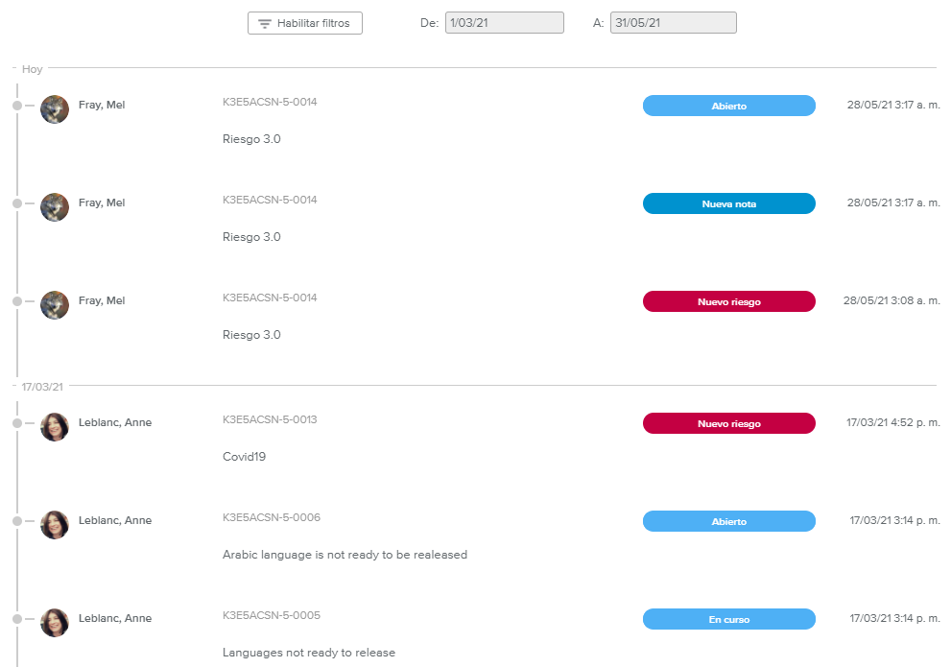Open the K3E5ACSN-5-0006 risk ID
This screenshot has height=667, width=951.
pyautogui.click(x=271, y=518)
